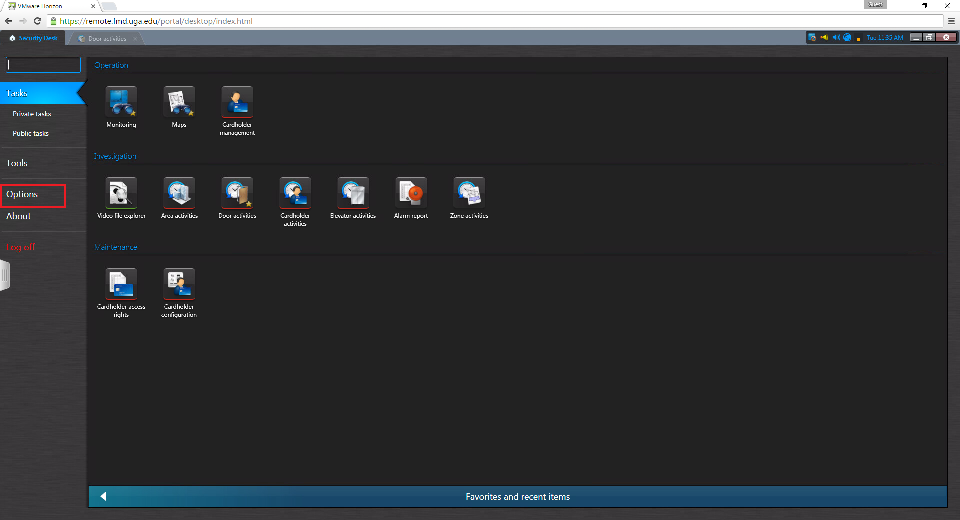The image size is (960, 520).
Task: Open Zone activities report
Action: coord(469,193)
